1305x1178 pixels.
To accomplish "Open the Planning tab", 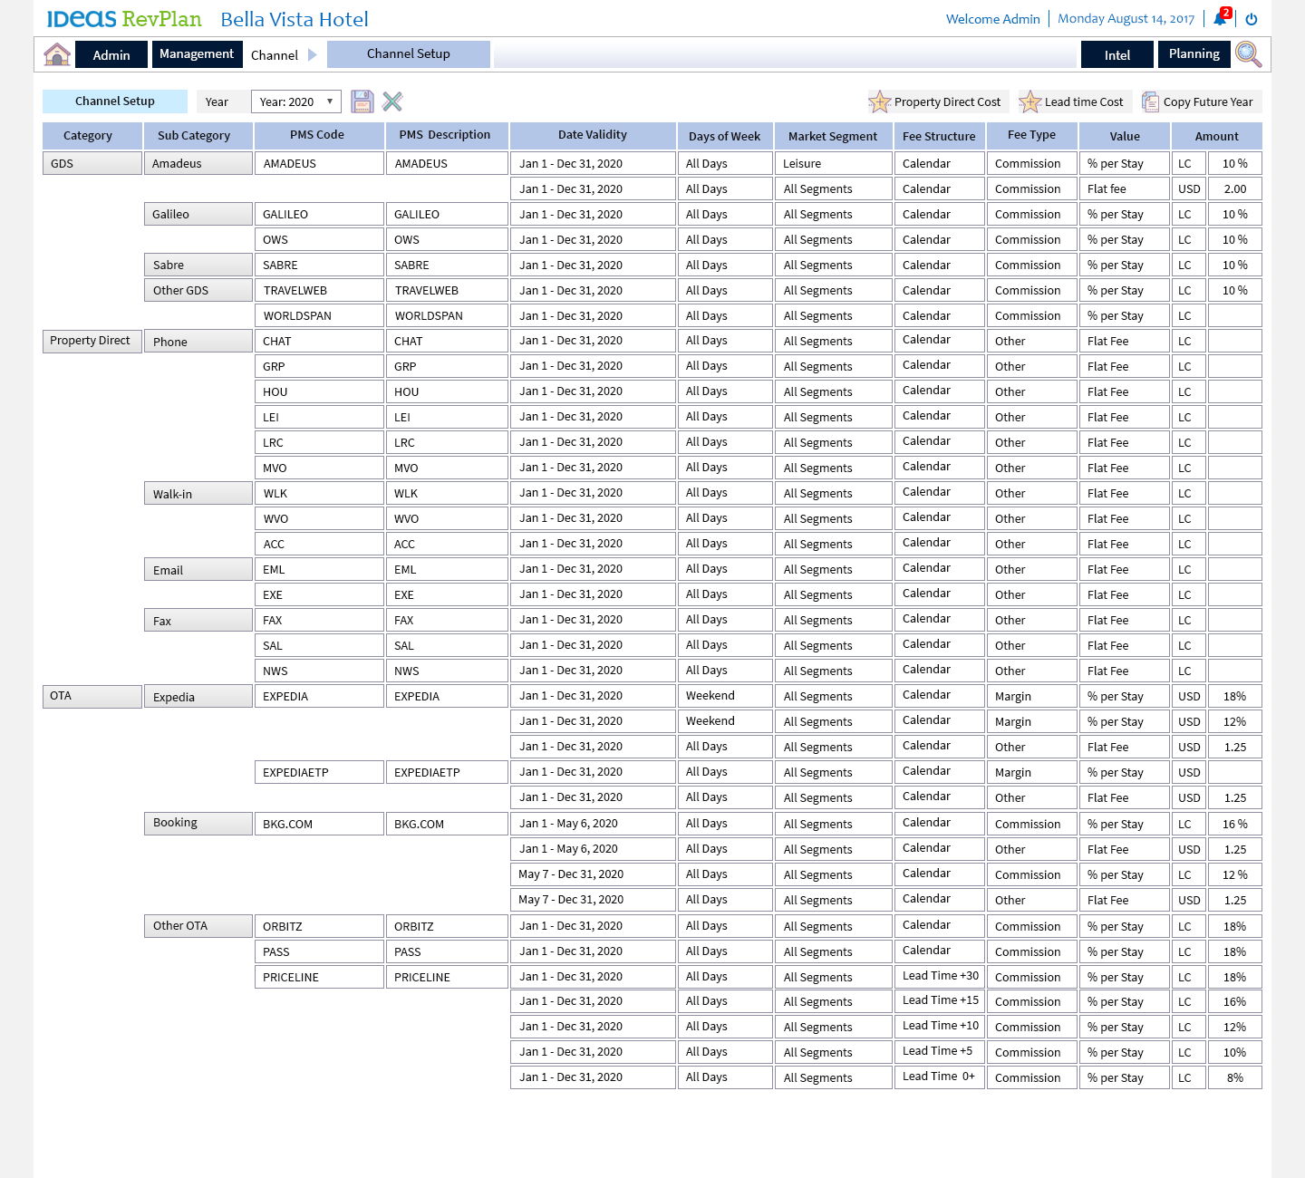I will pos(1194,54).
